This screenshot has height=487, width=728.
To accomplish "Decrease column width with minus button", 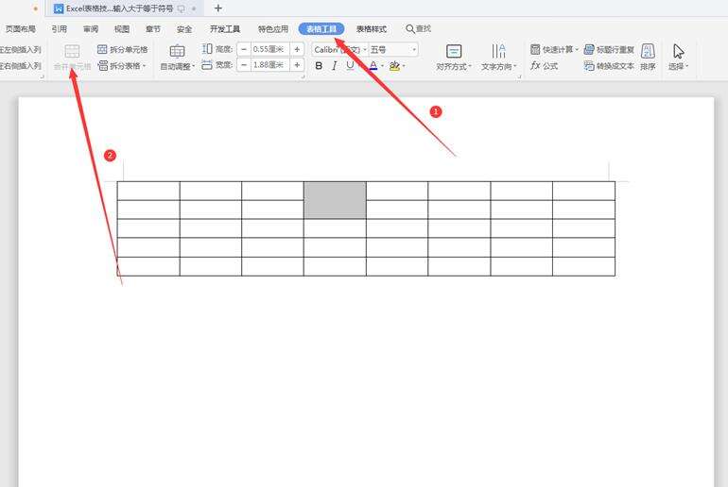I will pyautogui.click(x=244, y=65).
